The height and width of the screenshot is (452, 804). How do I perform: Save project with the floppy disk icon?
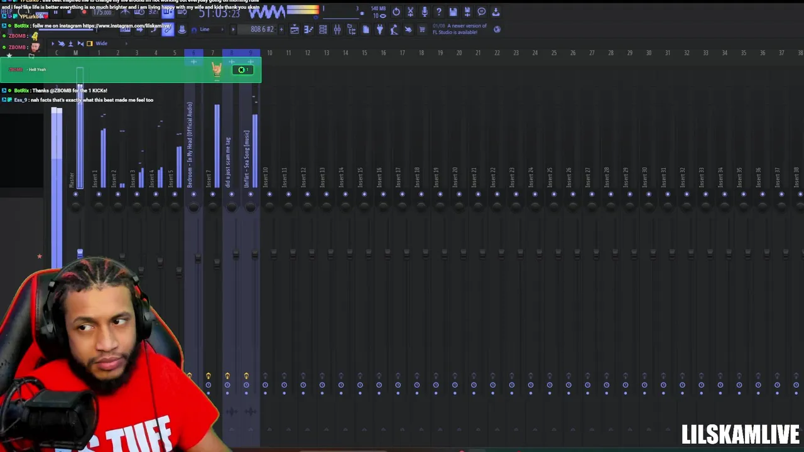[x=453, y=11]
